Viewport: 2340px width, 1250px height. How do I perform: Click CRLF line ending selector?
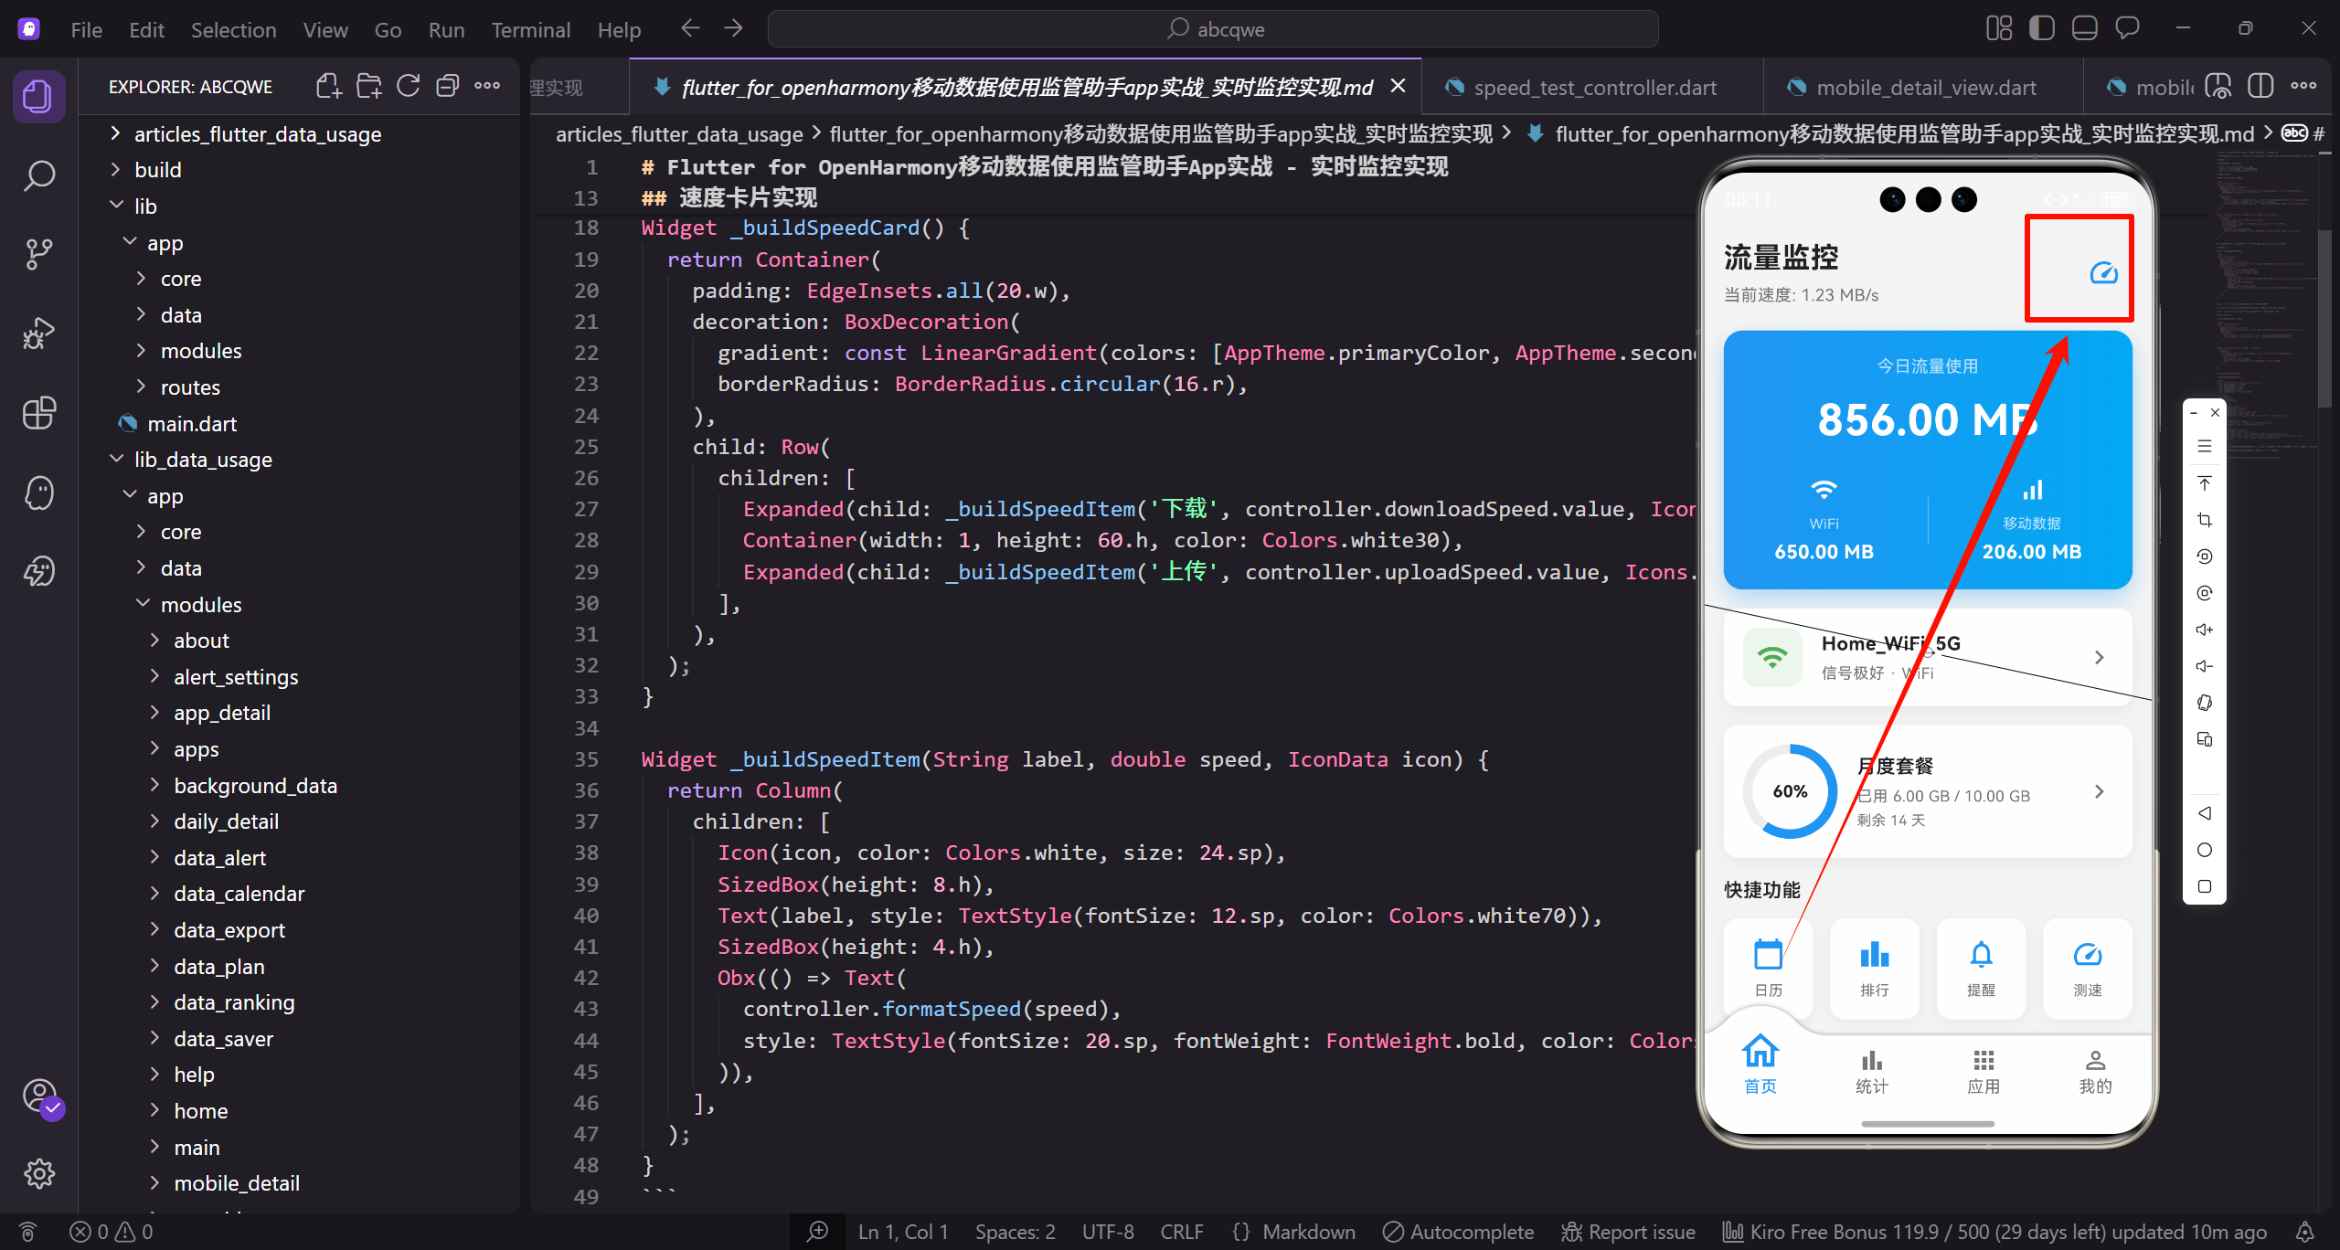[x=1181, y=1232]
